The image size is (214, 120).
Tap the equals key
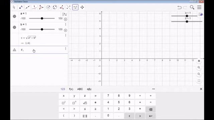click(x=140, y=109)
